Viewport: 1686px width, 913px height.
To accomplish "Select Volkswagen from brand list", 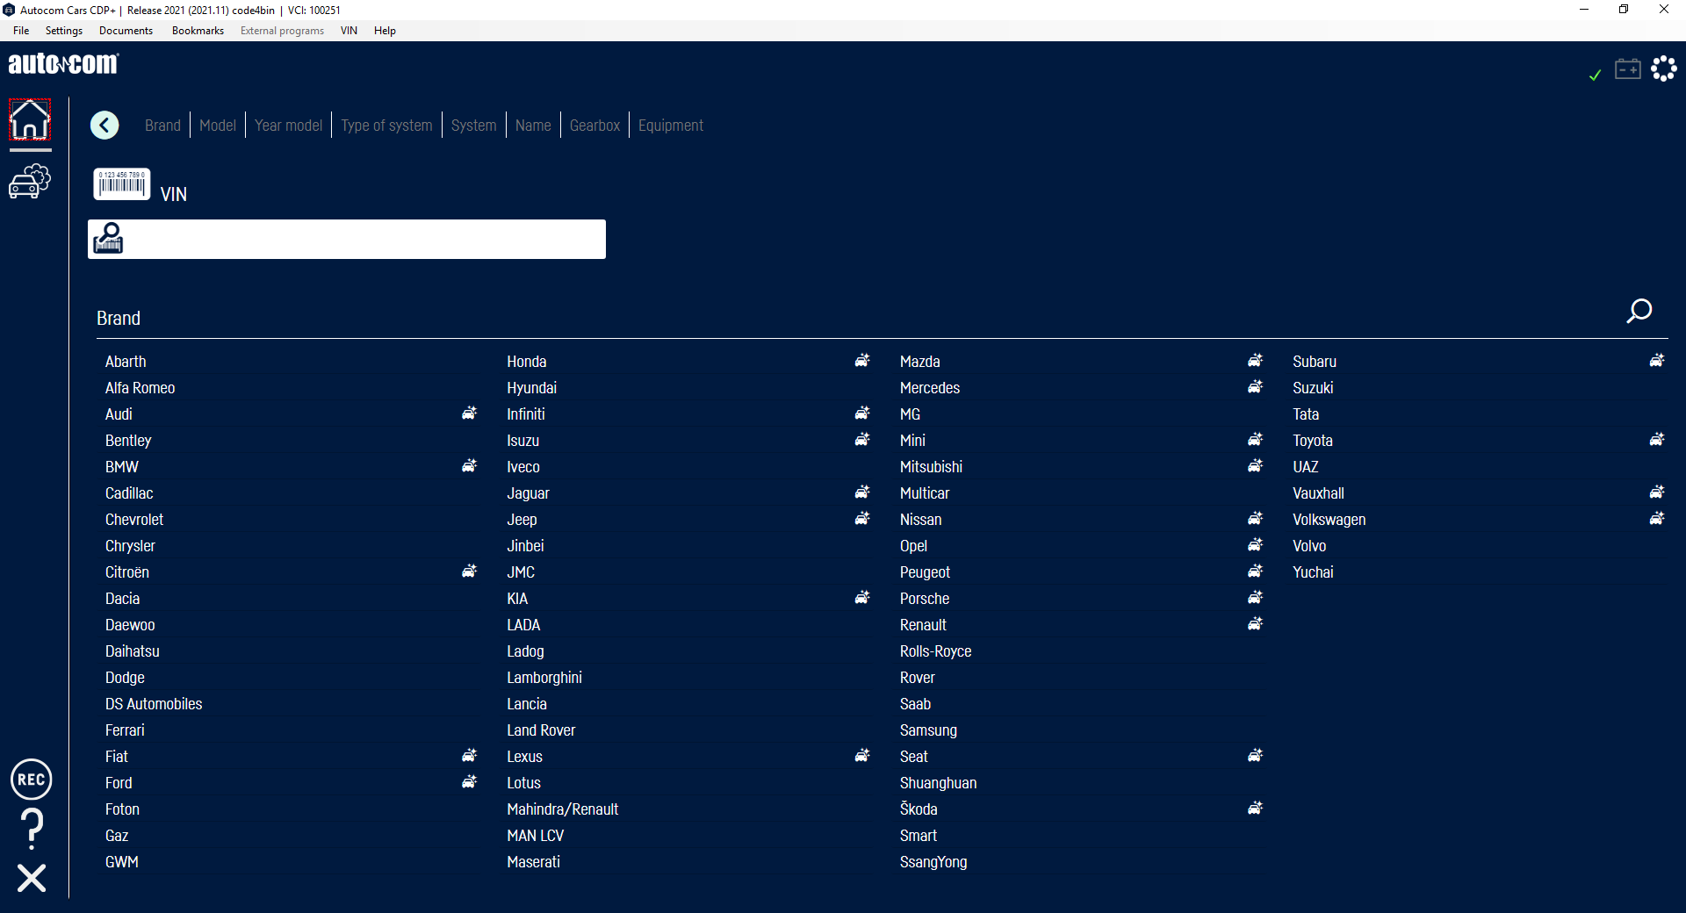I will tap(1329, 520).
